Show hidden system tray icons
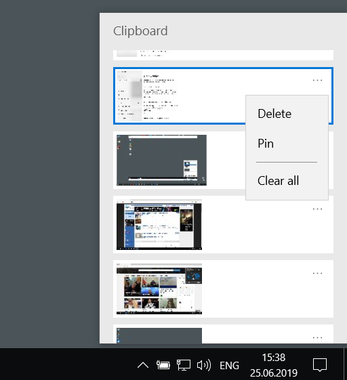 (x=143, y=365)
